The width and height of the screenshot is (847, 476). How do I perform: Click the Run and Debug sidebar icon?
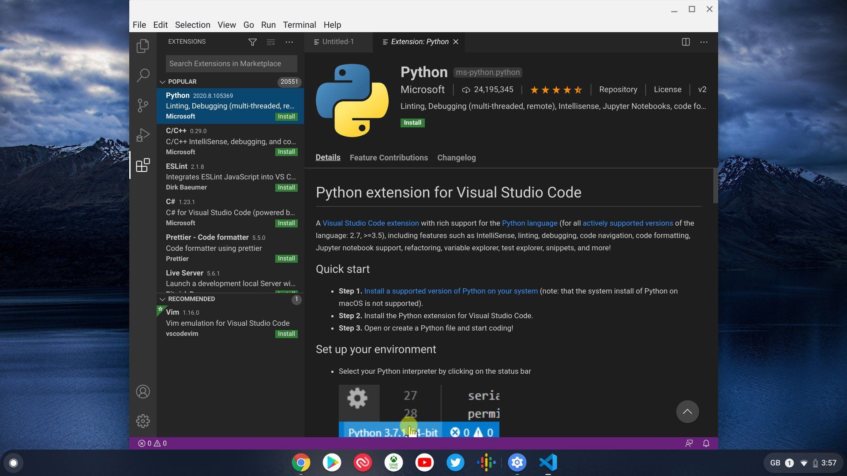point(144,135)
